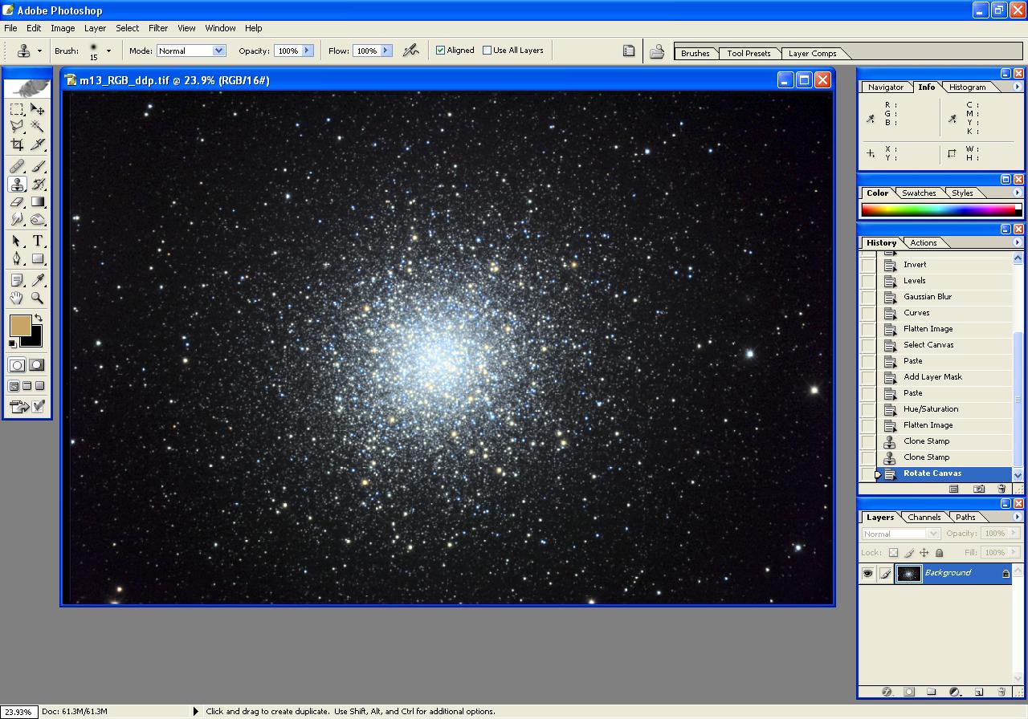Pick the Horizontal Type tool
The height and width of the screenshot is (719, 1028).
click(38, 241)
